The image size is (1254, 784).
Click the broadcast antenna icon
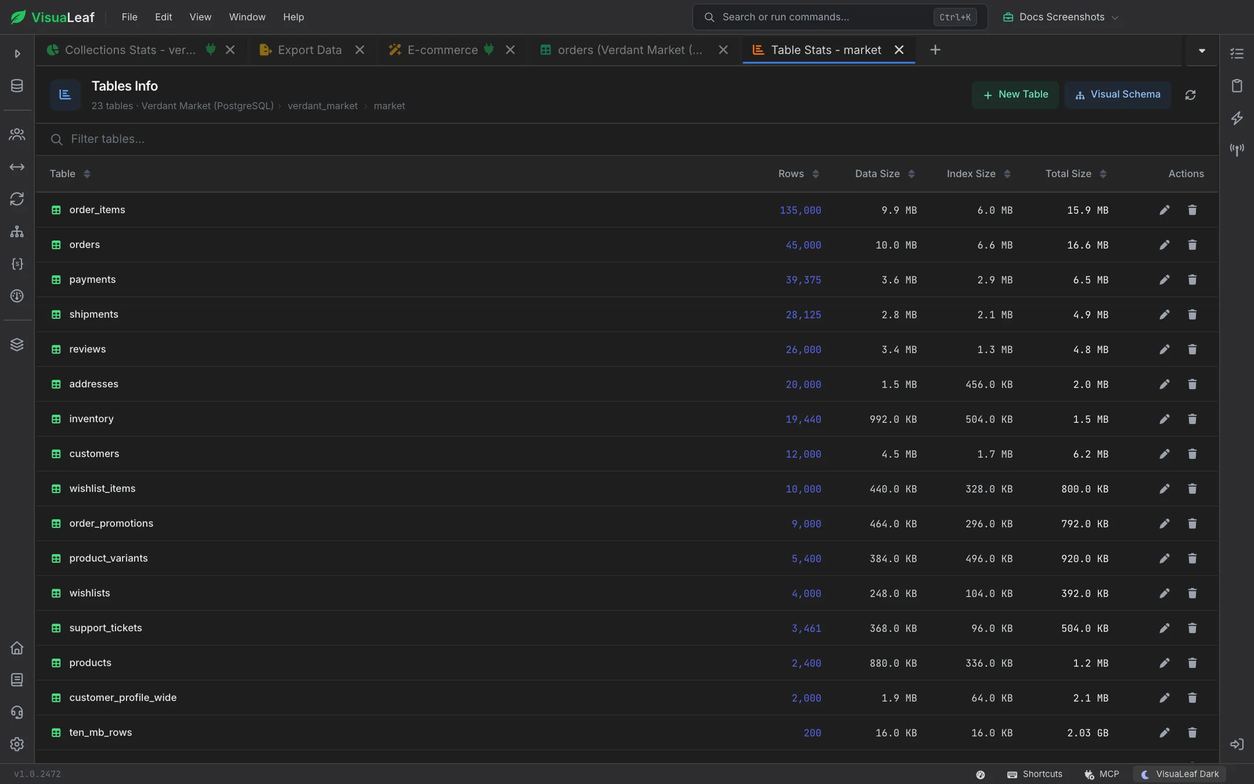pos(1237,150)
